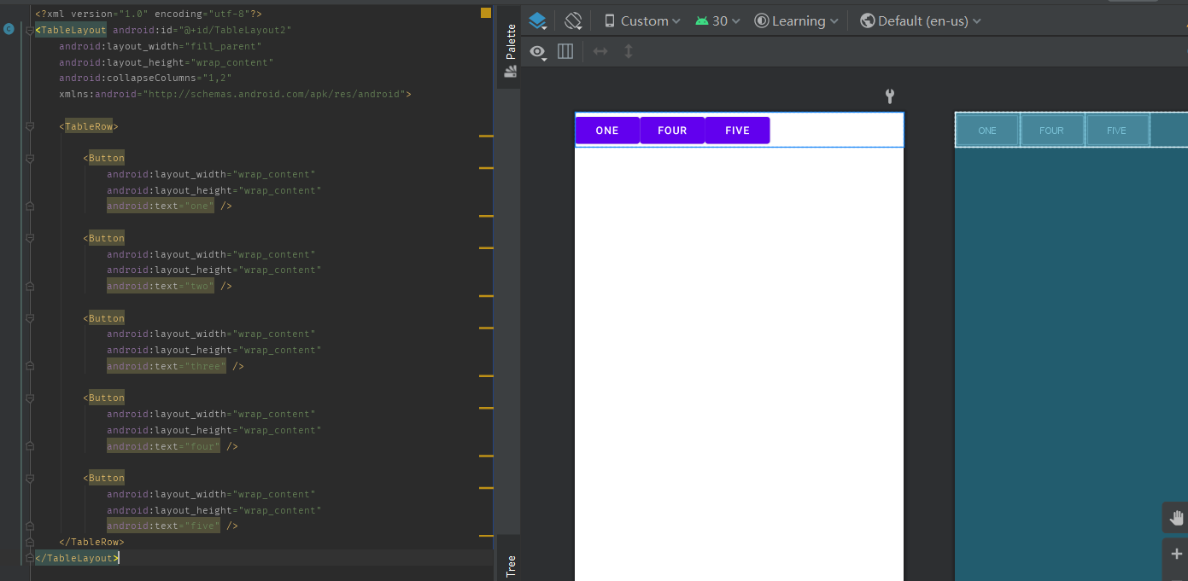The image size is (1188, 581).
Task: Select the FIVE button in the preview
Action: 736,130
